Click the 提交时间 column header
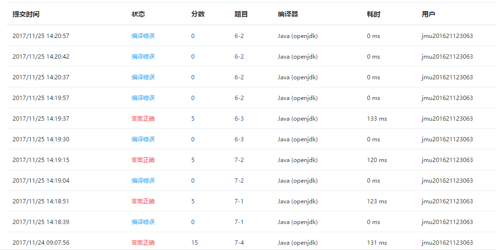 click(26, 14)
